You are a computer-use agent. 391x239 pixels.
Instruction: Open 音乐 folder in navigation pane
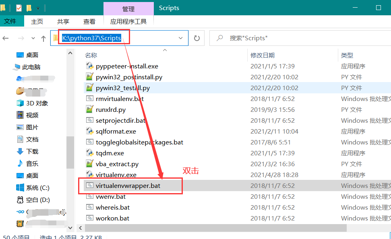click(x=32, y=163)
